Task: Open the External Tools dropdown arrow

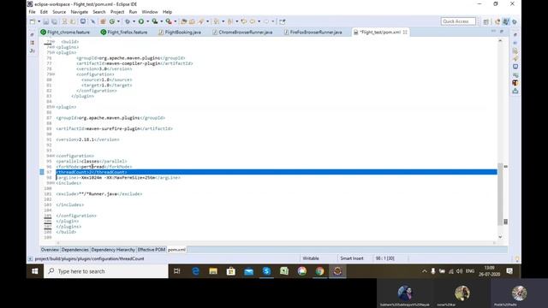Action: 175,21
